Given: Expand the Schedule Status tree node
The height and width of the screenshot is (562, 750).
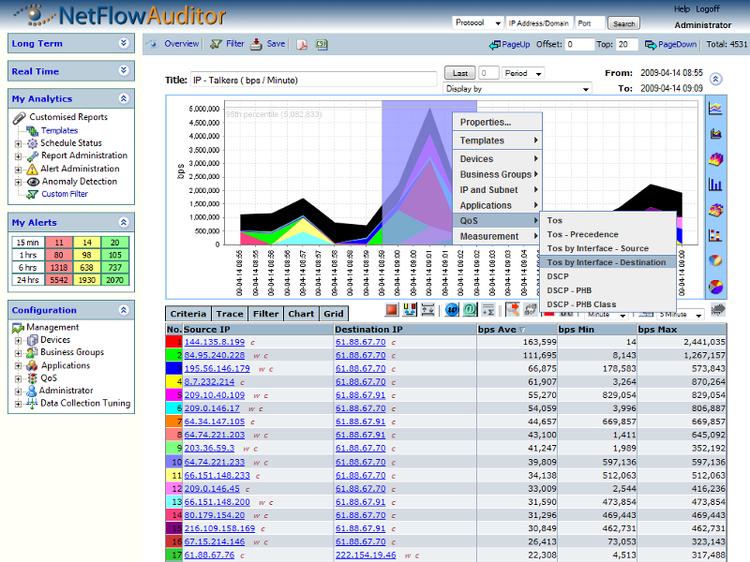Looking at the screenshot, I should coord(18,143).
